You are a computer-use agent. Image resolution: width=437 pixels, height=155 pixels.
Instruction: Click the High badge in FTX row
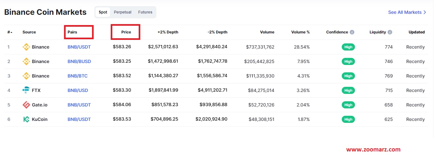[349, 90]
